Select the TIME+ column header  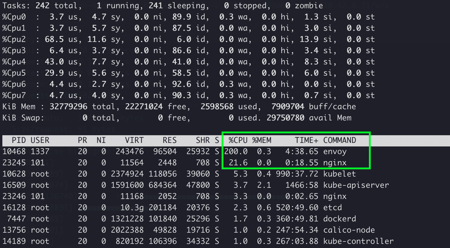pos(306,140)
